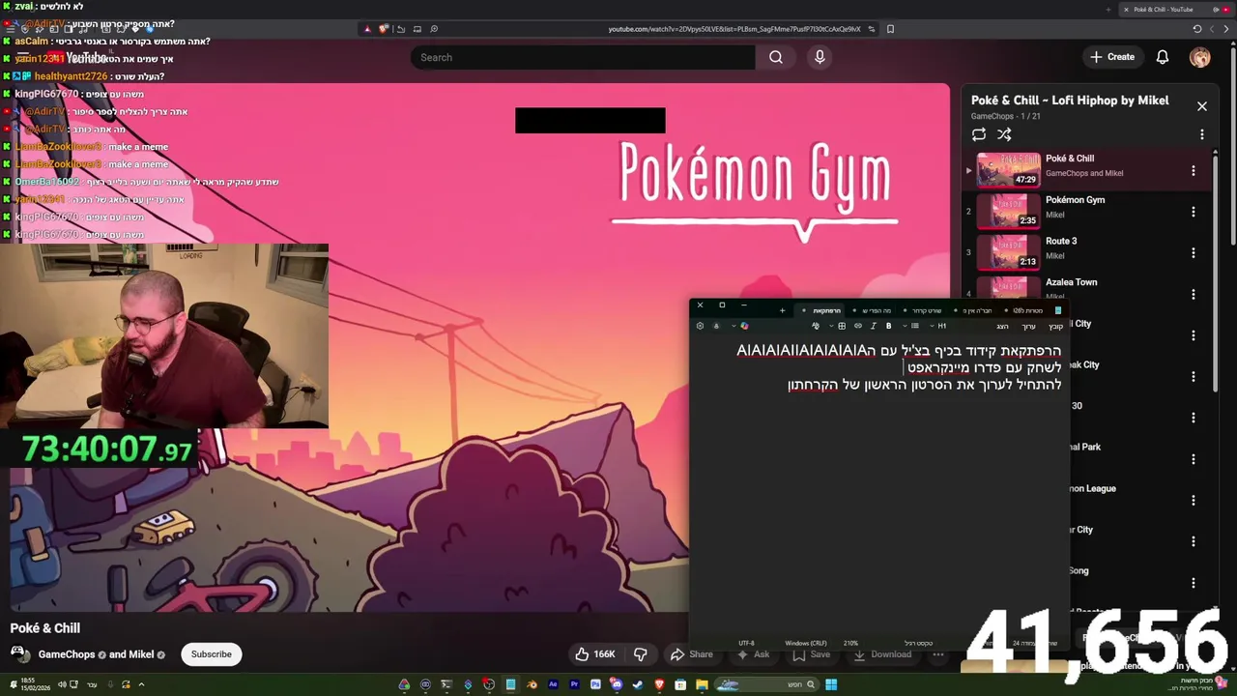
Task: Open Steam from the taskbar
Action: 638,684
